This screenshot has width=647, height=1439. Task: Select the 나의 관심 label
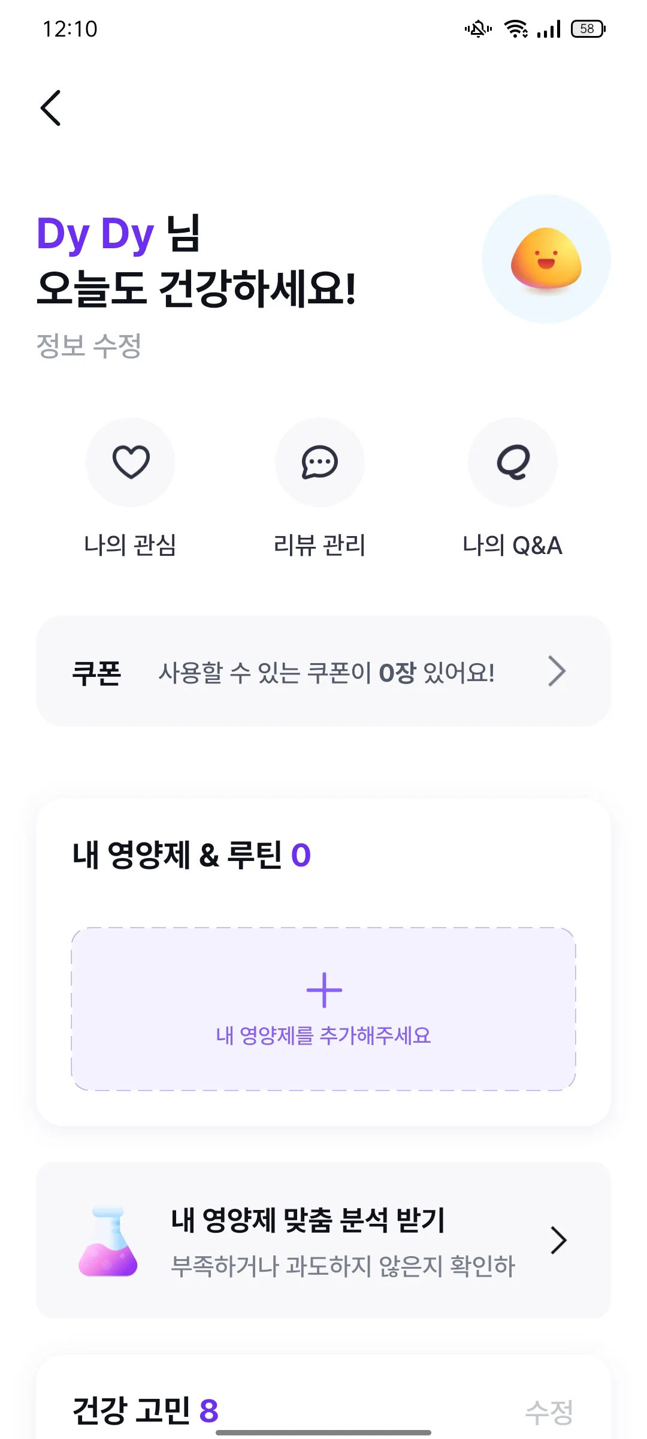pyautogui.click(x=130, y=545)
